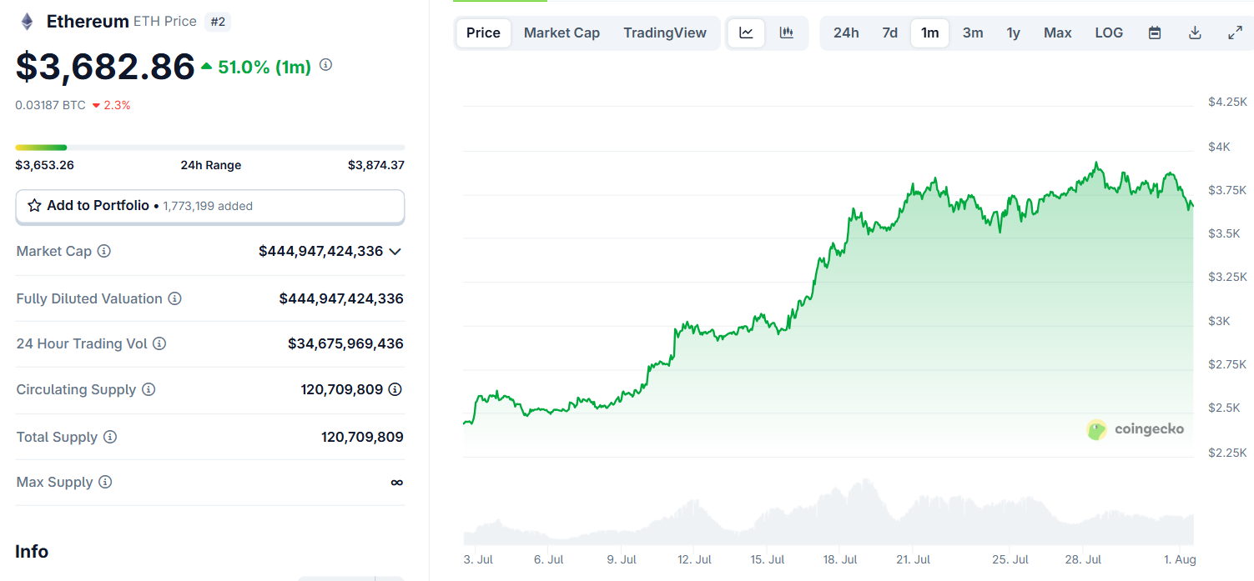
Task: Click the 1,773,199 added count text
Action: pos(208,206)
